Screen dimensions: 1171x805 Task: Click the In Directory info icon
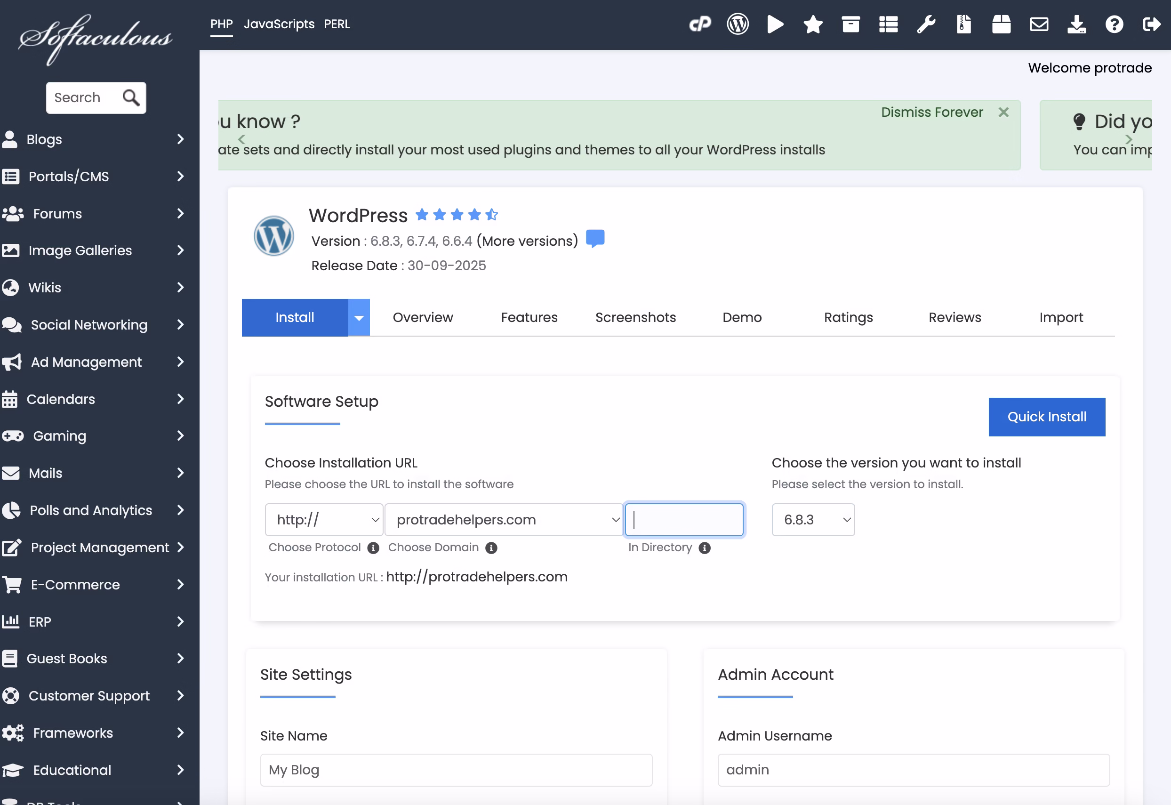tap(705, 548)
